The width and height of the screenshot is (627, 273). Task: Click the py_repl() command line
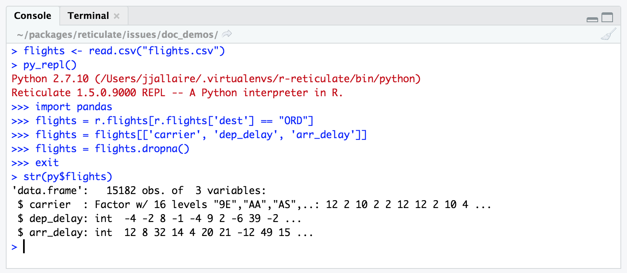click(x=50, y=65)
